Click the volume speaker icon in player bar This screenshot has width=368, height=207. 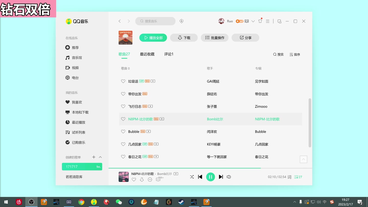pos(229,177)
